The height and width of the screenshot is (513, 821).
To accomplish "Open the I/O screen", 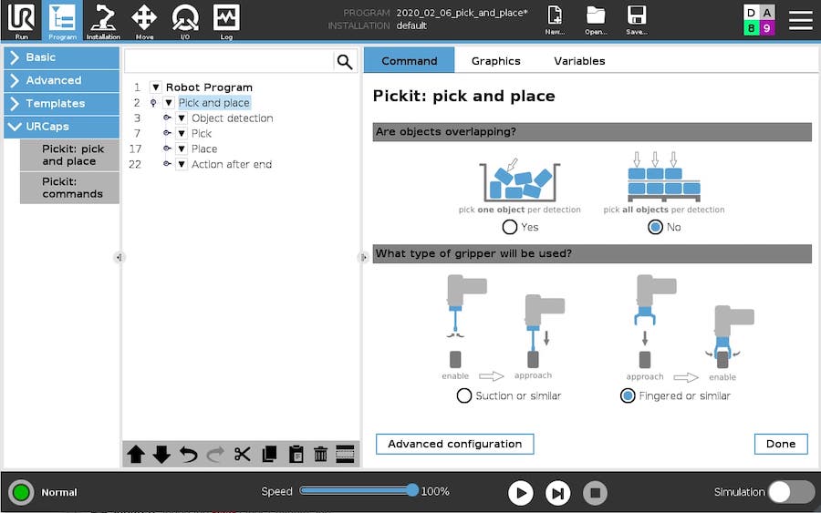I will click(185, 21).
